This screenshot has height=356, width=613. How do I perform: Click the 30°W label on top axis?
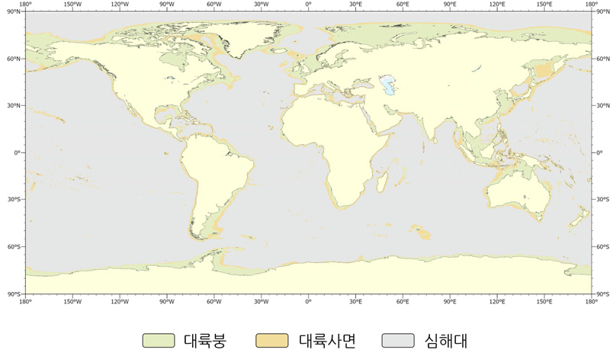click(262, 5)
